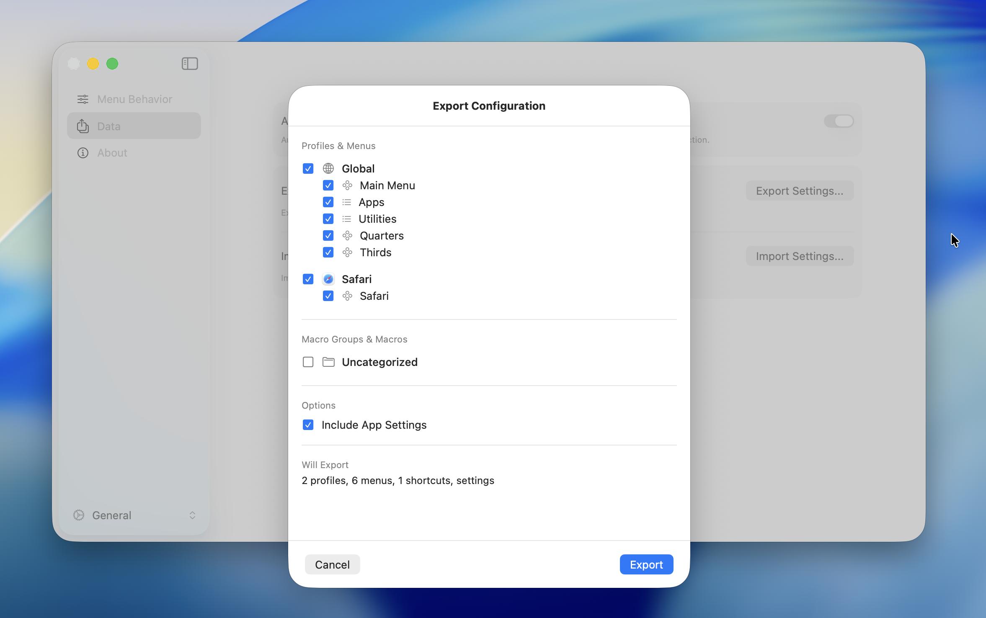Open the Menu Behavior section
Image resolution: width=986 pixels, height=618 pixels.
point(134,99)
